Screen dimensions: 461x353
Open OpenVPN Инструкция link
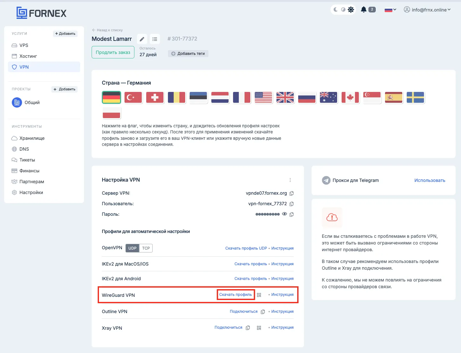[x=283, y=248]
